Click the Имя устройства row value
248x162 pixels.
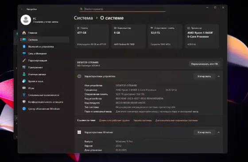point(126,85)
